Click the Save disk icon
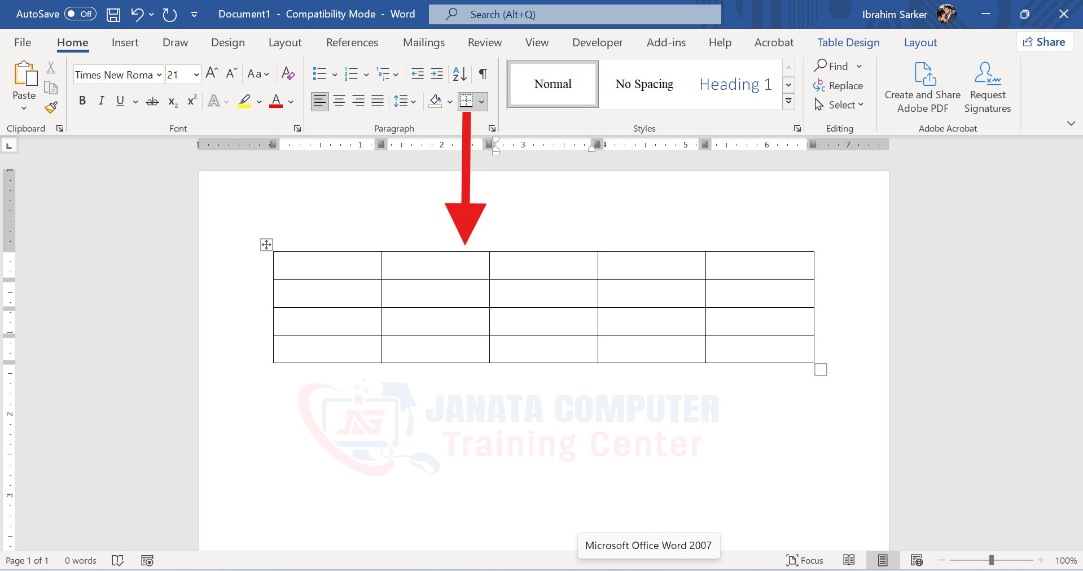This screenshot has width=1083, height=571. click(113, 15)
